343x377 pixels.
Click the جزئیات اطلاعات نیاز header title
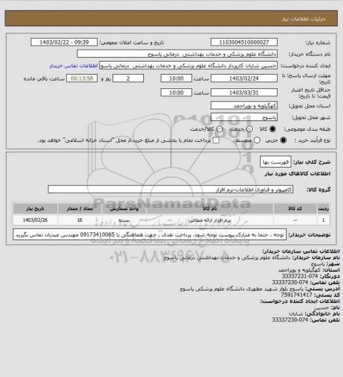click(x=304, y=19)
